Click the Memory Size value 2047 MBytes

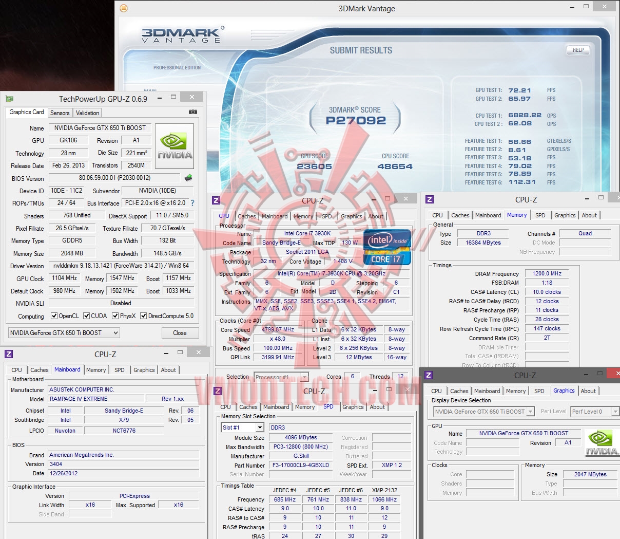590,474
